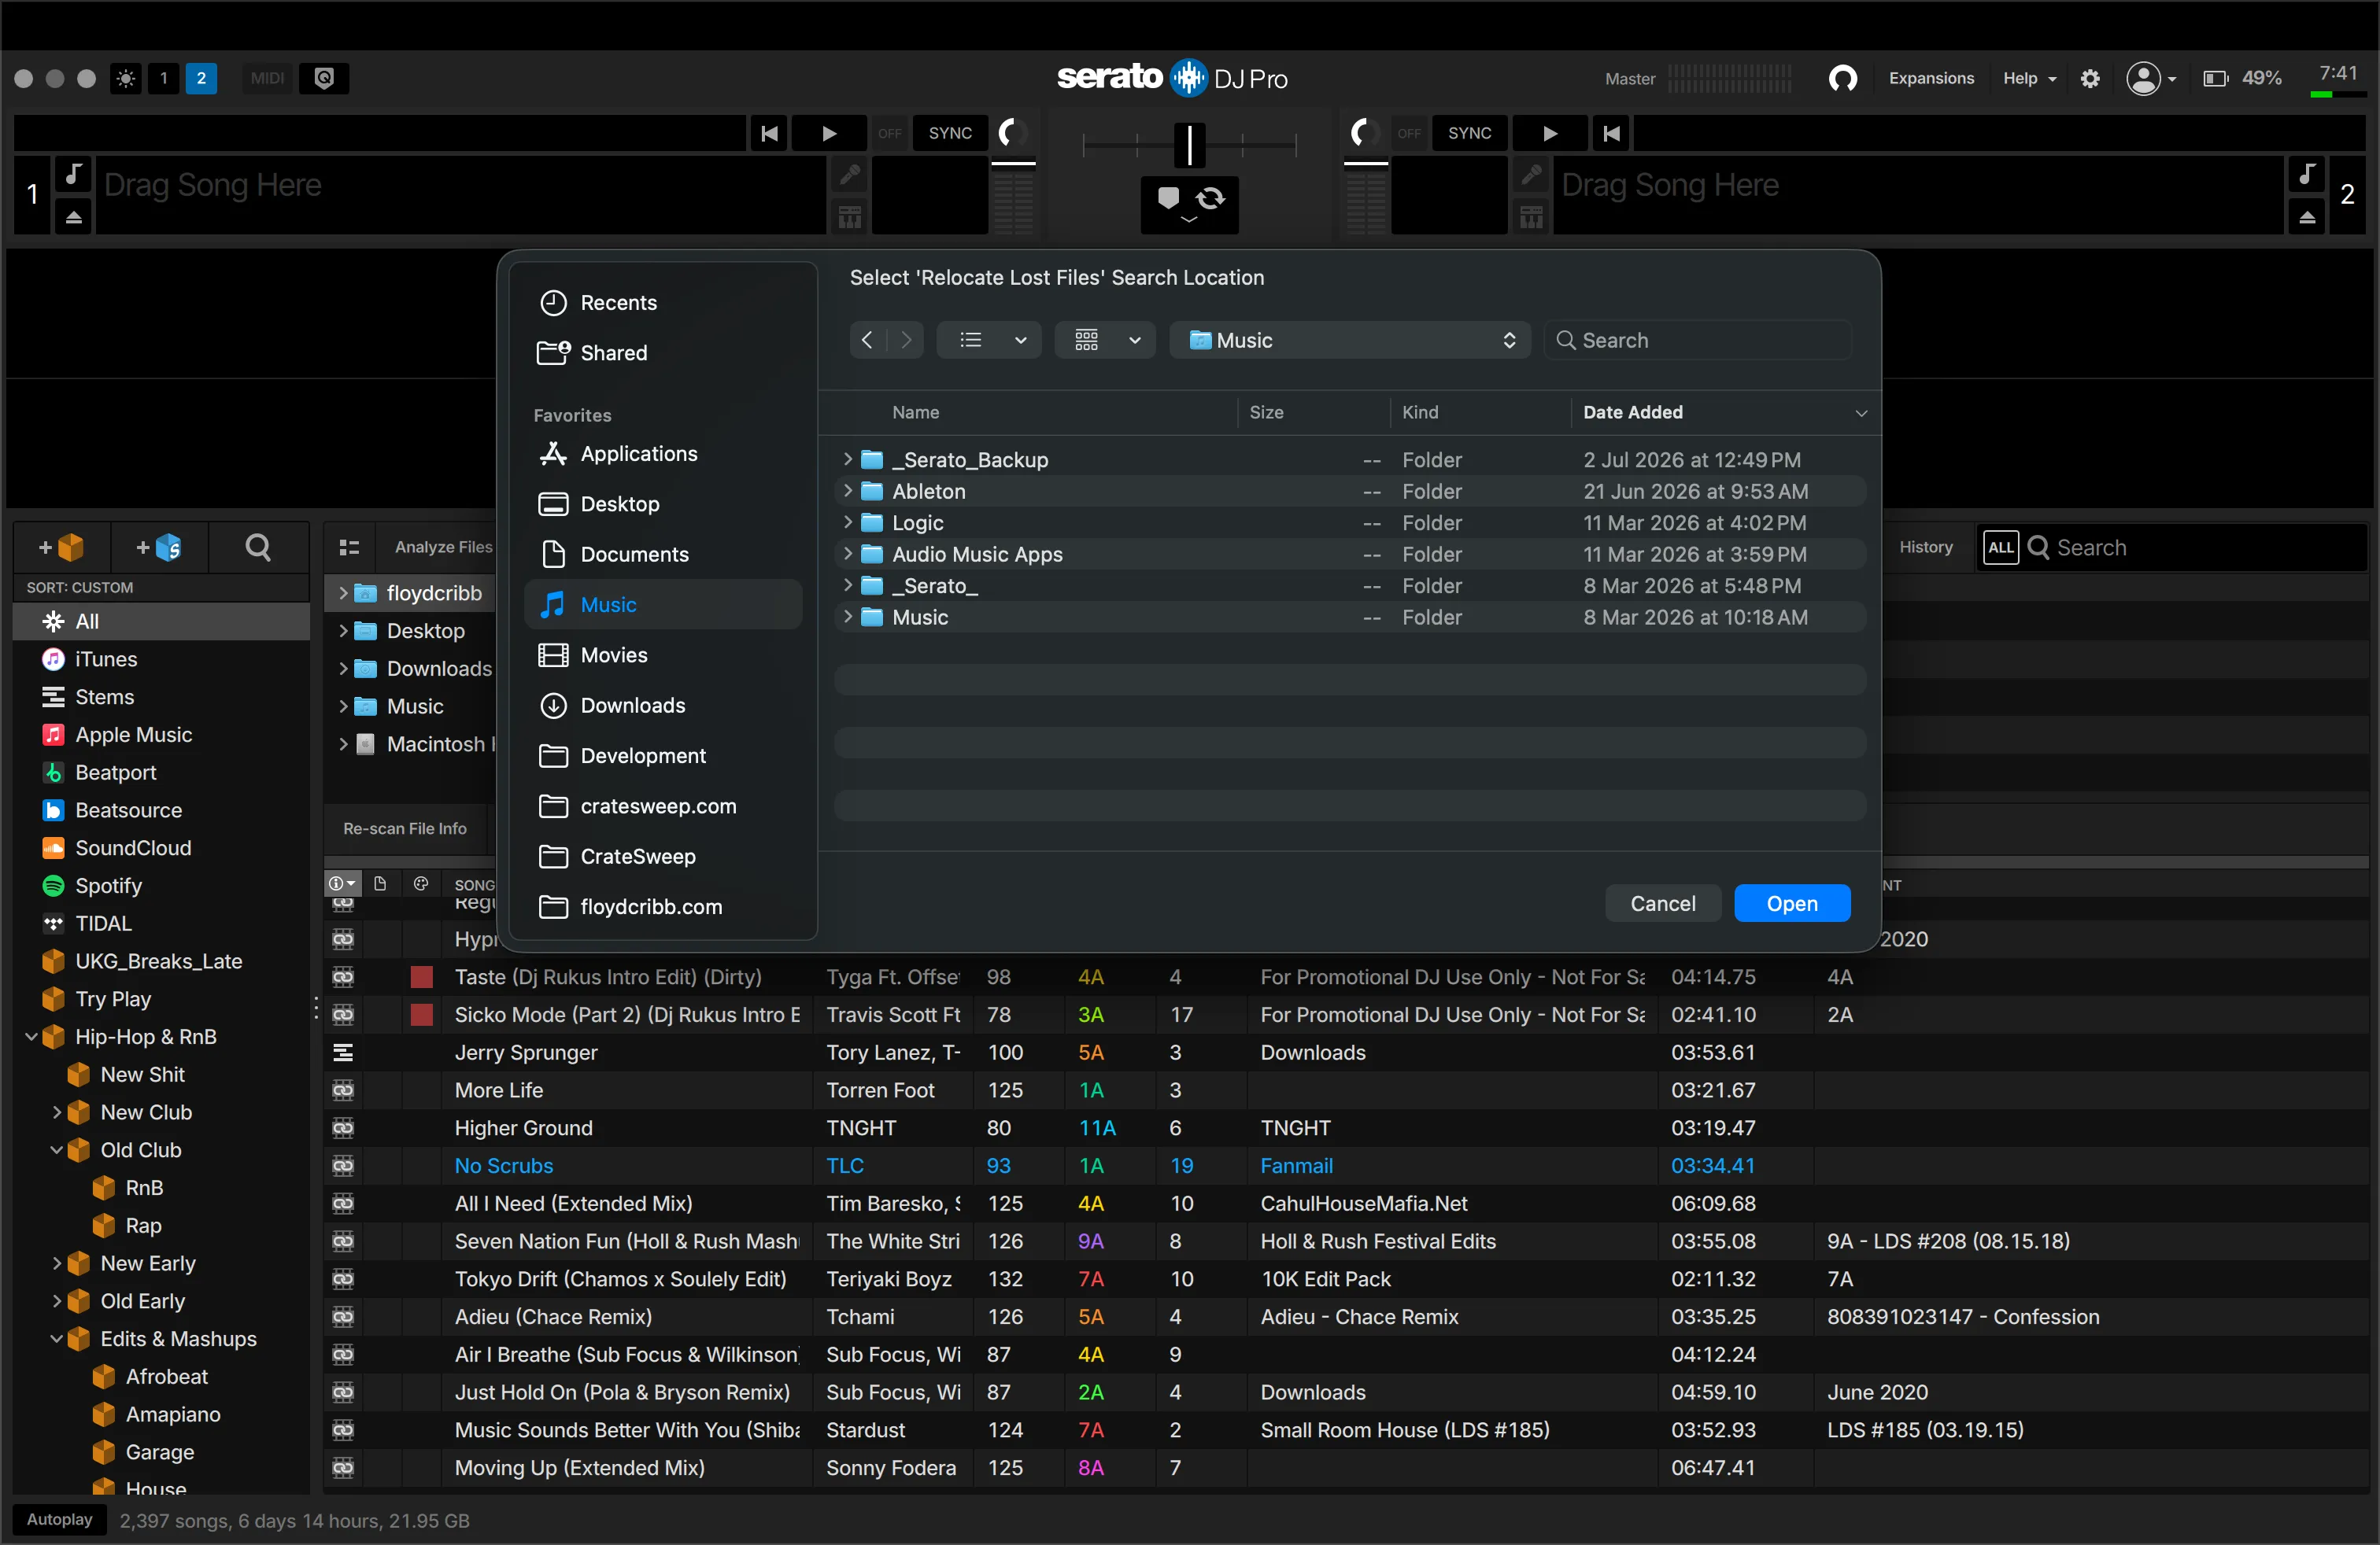Toggle MIDI assign mode

(x=267, y=78)
